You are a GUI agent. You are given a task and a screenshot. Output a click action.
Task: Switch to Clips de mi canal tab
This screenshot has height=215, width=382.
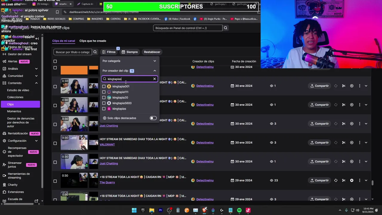pyautogui.click(x=64, y=41)
